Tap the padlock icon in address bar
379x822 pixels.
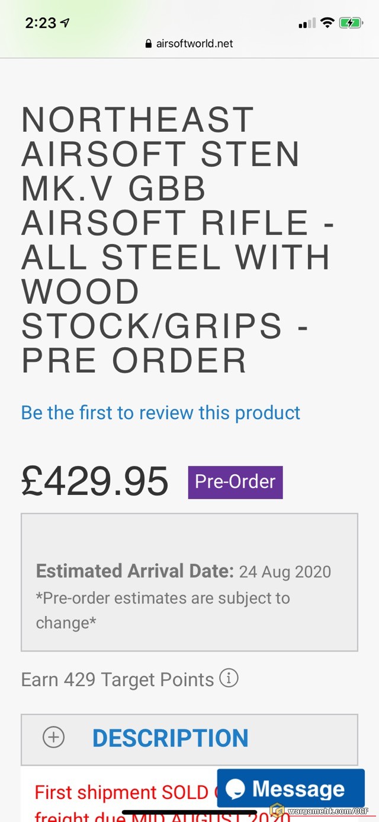(x=148, y=44)
